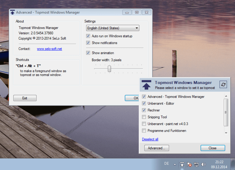Click the Action Center flag tray icon
Screen dimensions: 235x170
pos(189,164)
